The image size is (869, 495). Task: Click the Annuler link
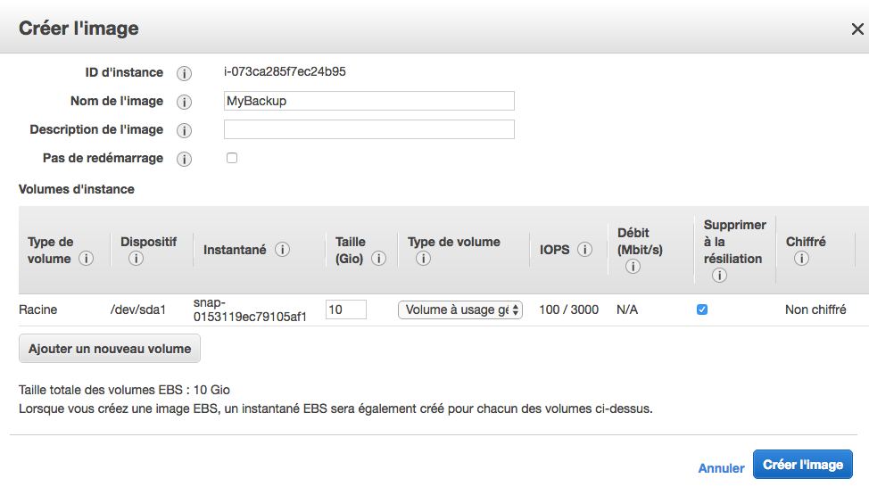721,467
